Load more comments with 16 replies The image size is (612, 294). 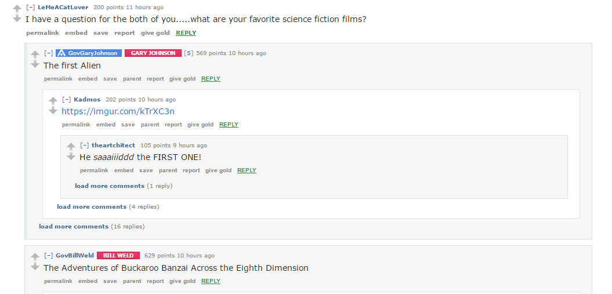pyautogui.click(x=74, y=227)
